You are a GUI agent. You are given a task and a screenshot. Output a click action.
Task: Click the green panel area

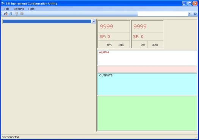tap(147, 113)
